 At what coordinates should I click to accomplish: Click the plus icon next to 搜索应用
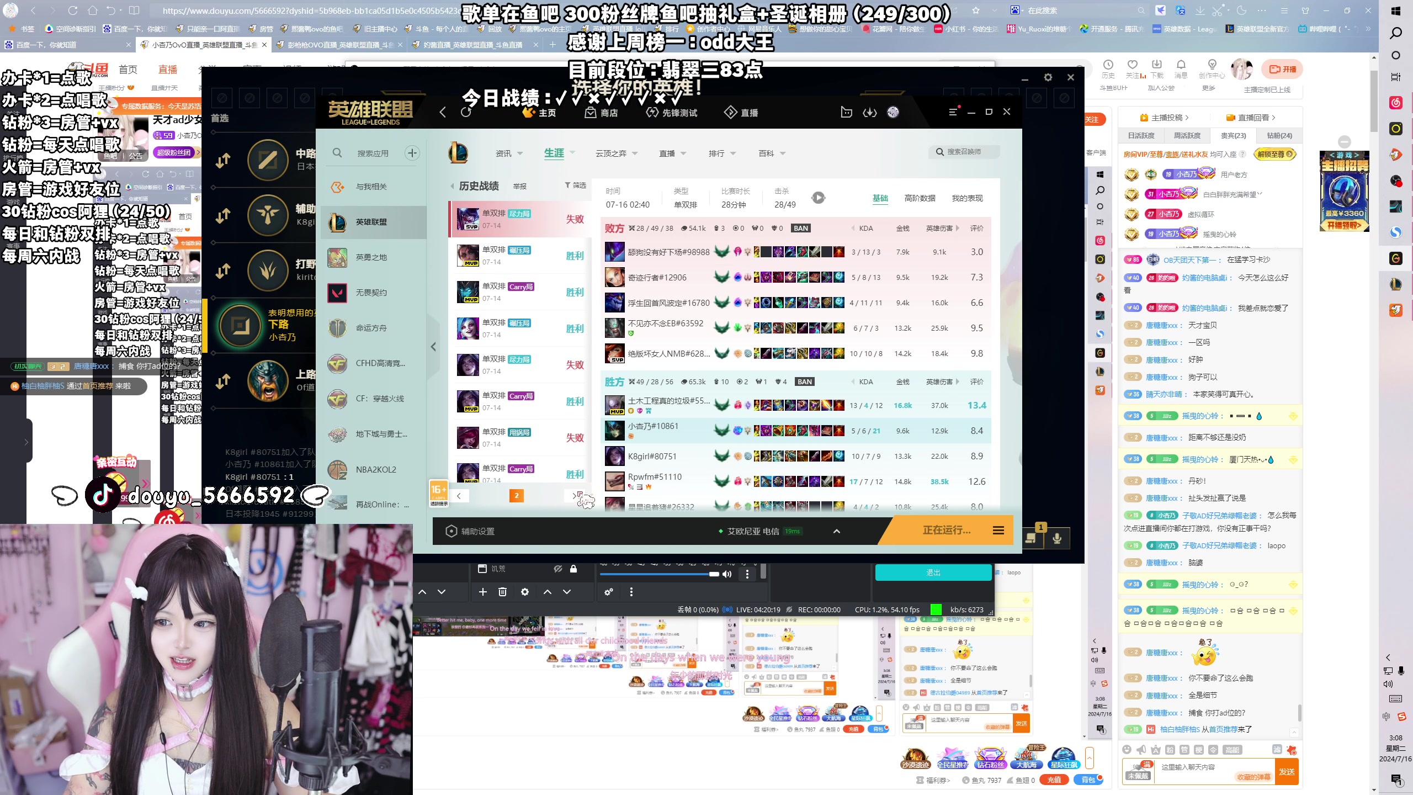pos(412,153)
